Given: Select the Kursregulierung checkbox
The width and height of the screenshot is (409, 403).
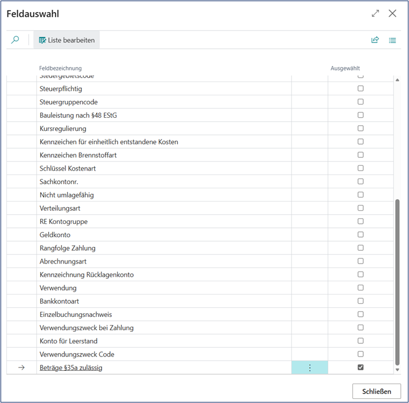Looking at the screenshot, I should click(361, 129).
